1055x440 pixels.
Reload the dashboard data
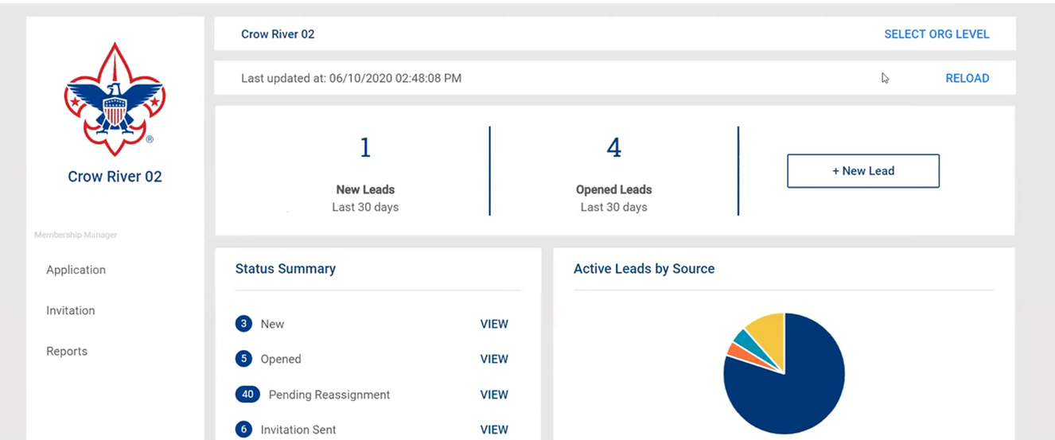pyautogui.click(x=967, y=78)
